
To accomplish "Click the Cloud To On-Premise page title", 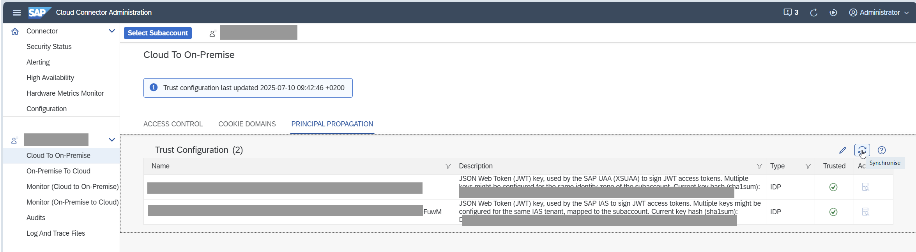I will pos(189,55).
